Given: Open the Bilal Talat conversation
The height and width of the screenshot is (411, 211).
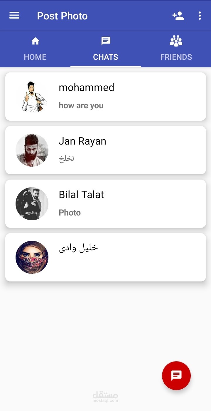Looking at the screenshot, I should 81,195.
